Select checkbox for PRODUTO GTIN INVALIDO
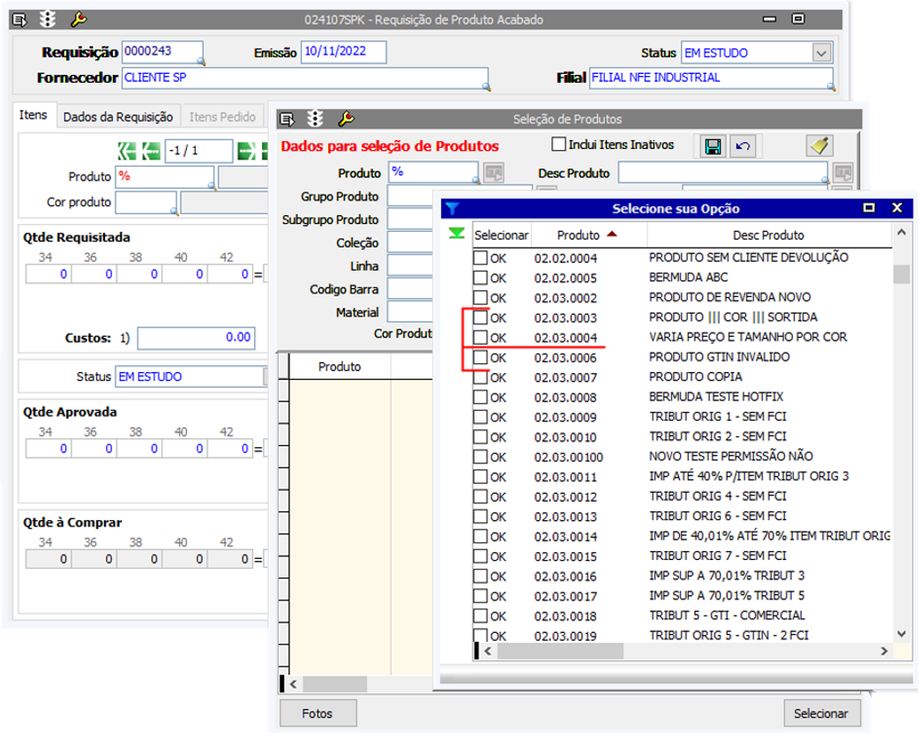This screenshot has height=738, width=919. tap(481, 357)
